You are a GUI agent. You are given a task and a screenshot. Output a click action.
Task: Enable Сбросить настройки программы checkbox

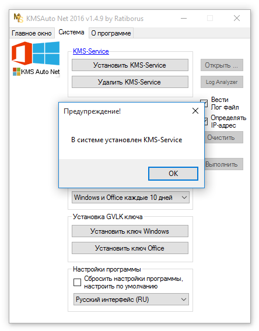(x=77, y=282)
